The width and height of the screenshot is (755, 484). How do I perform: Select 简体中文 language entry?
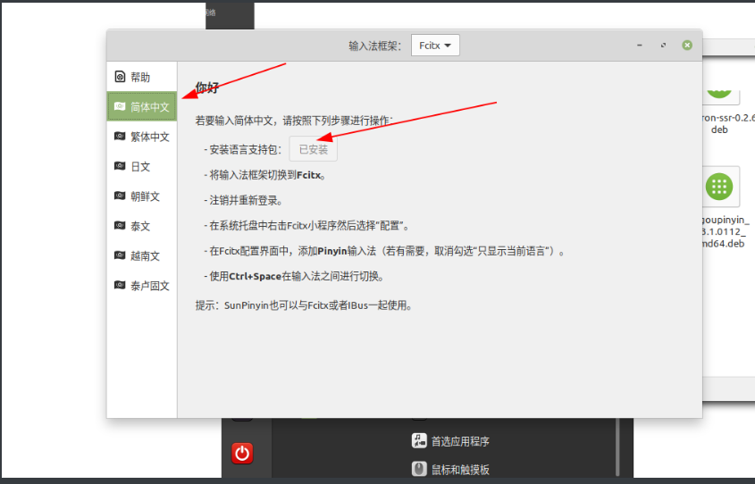pyautogui.click(x=141, y=106)
